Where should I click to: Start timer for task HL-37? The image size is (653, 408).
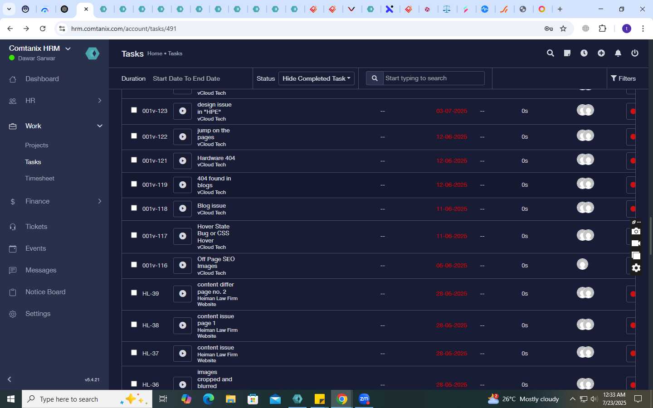(183, 354)
